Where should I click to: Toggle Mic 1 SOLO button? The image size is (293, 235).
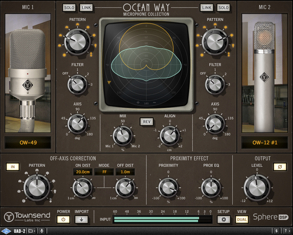(69, 8)
